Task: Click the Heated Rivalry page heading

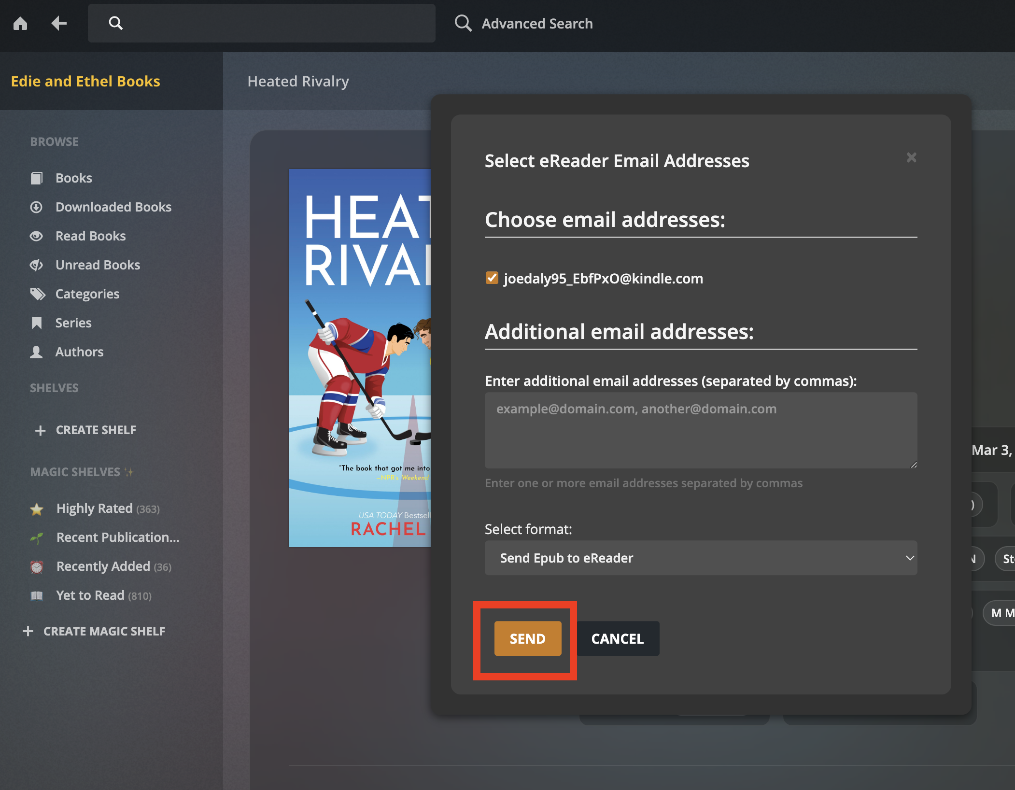Action: [298, 82]
